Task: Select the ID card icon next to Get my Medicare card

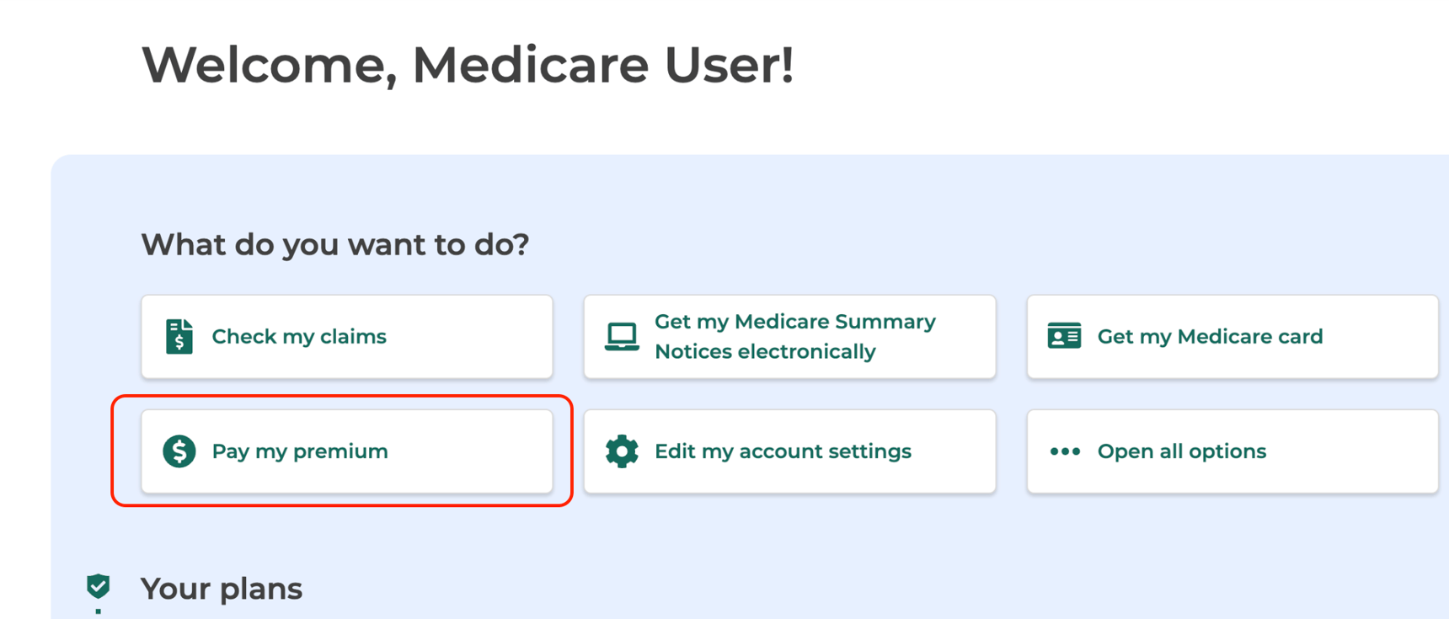Action: 1064,336
